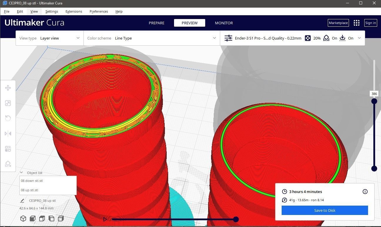Select '08 up stl.stl' in object list
Image resolution: width=381 pixels, height=227 pixels.
tap(48, 190)
